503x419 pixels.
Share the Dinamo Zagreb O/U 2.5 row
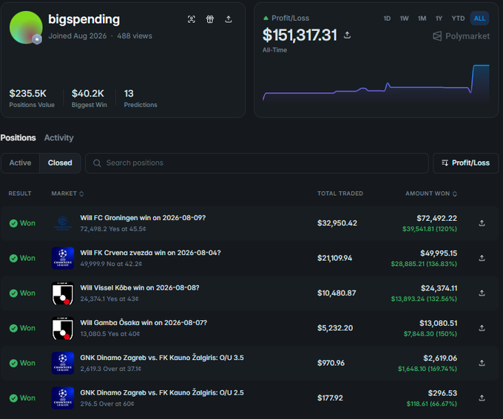coord(482,398)
